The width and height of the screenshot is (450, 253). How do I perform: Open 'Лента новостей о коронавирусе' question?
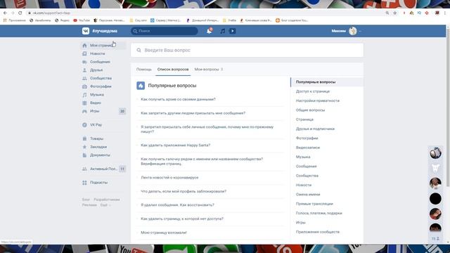[x=169, y=178]
